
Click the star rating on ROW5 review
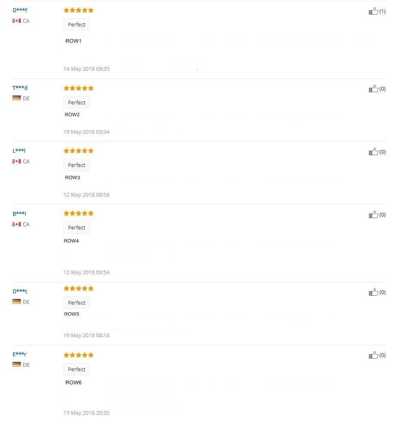pyautogui.click(x=78, y=288)
